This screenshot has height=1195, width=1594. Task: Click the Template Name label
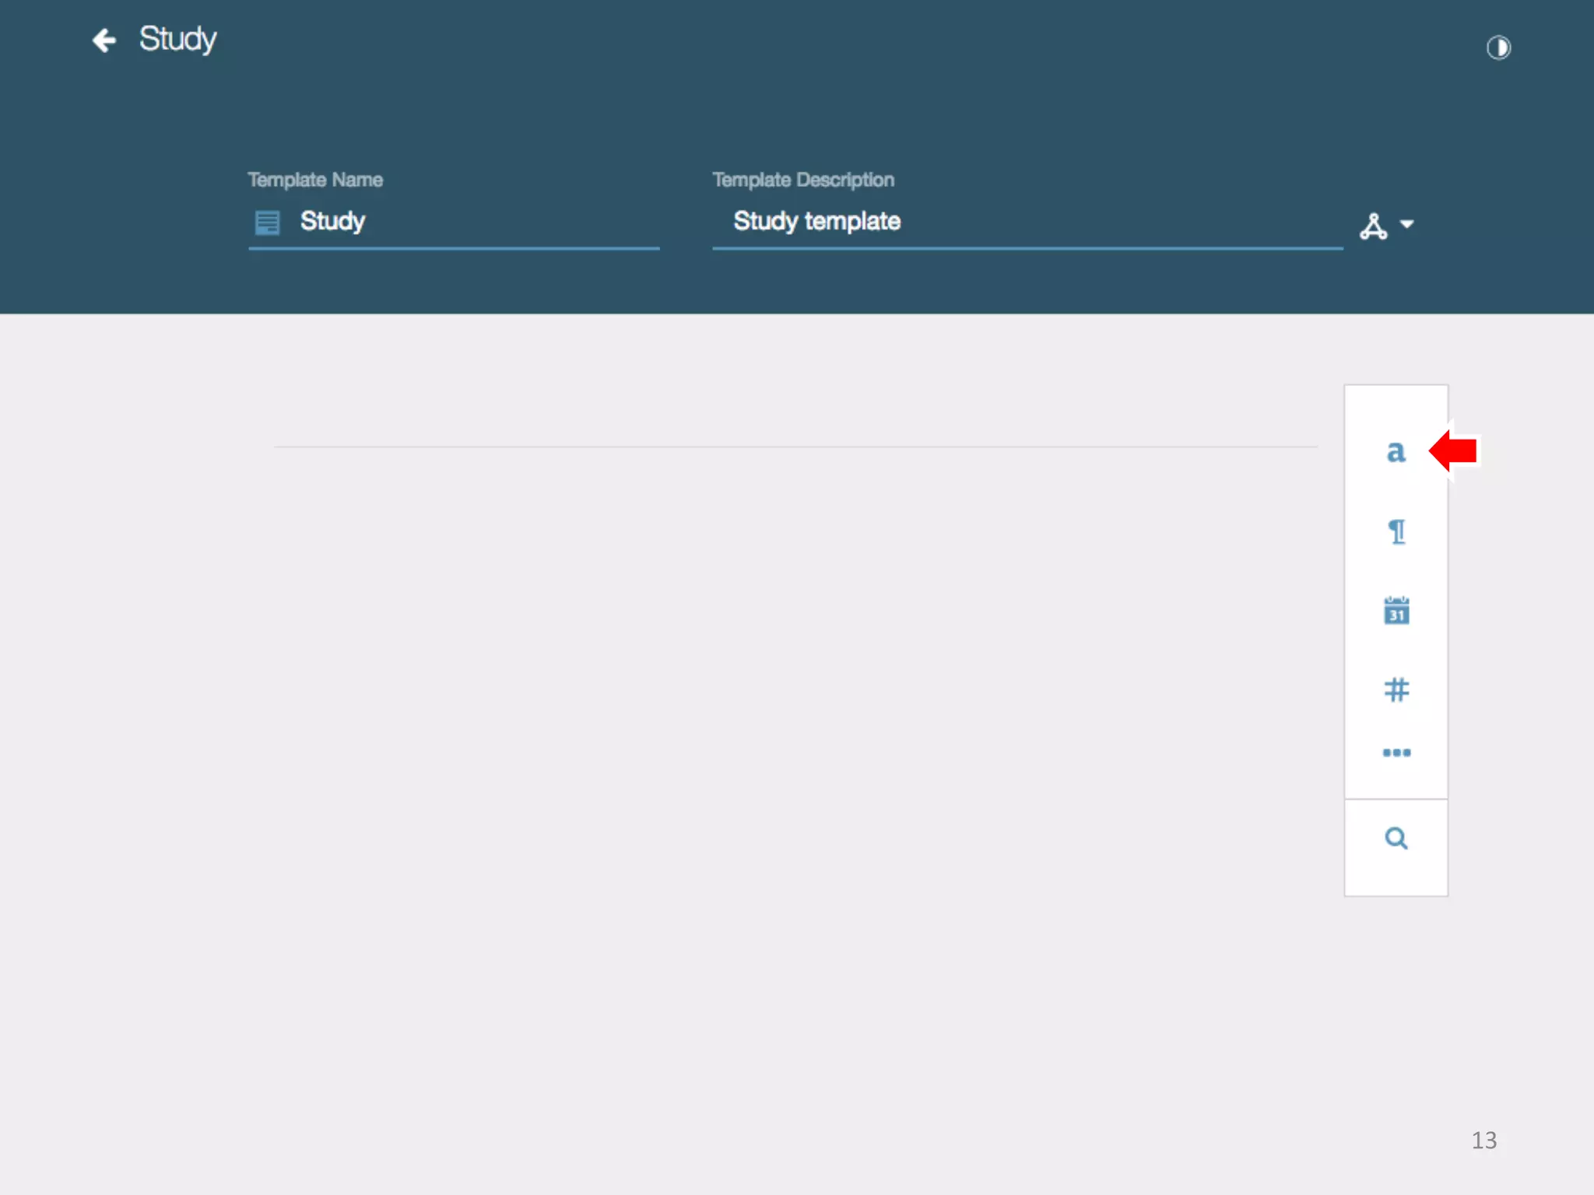[x=315, y=180]
